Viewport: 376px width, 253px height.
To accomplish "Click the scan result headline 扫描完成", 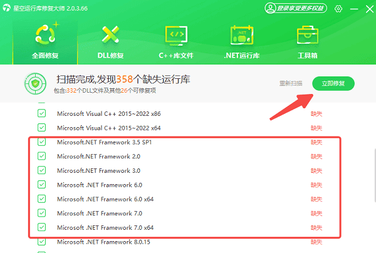I will [x=123, y=80].
